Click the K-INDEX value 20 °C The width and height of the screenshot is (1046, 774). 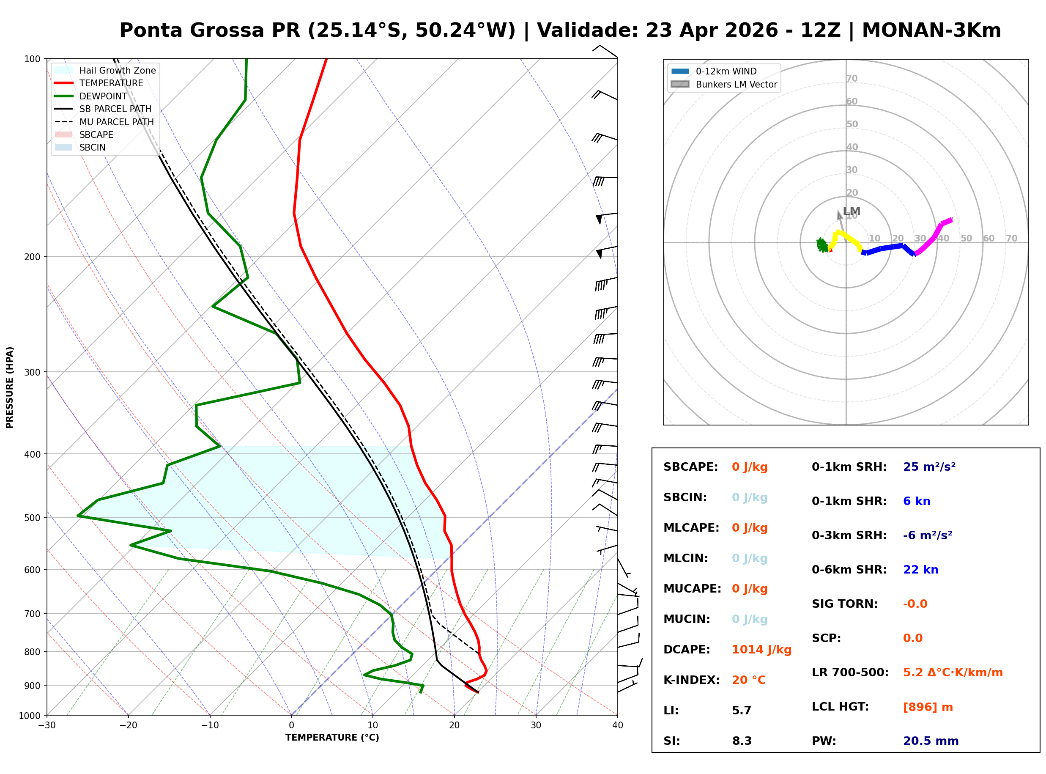(x=749, y=680)
